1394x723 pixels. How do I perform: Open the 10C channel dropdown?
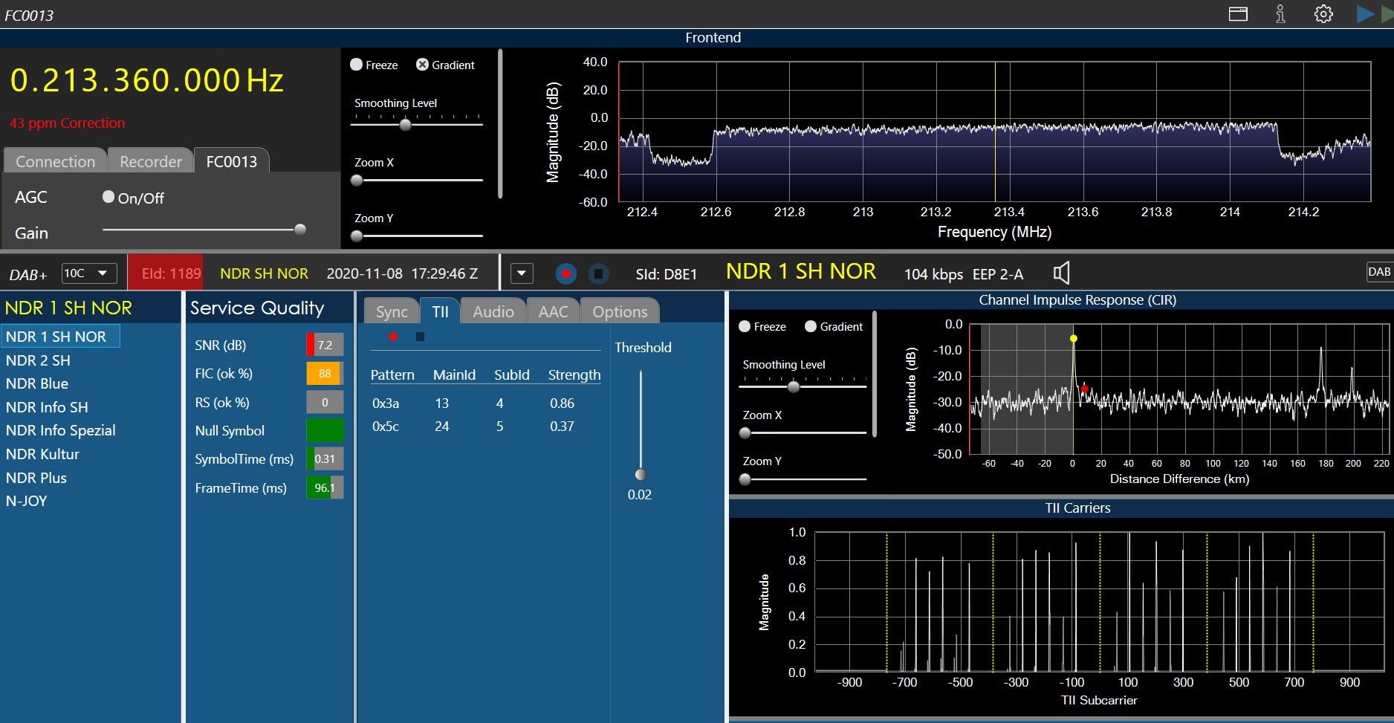coord(89,273)
